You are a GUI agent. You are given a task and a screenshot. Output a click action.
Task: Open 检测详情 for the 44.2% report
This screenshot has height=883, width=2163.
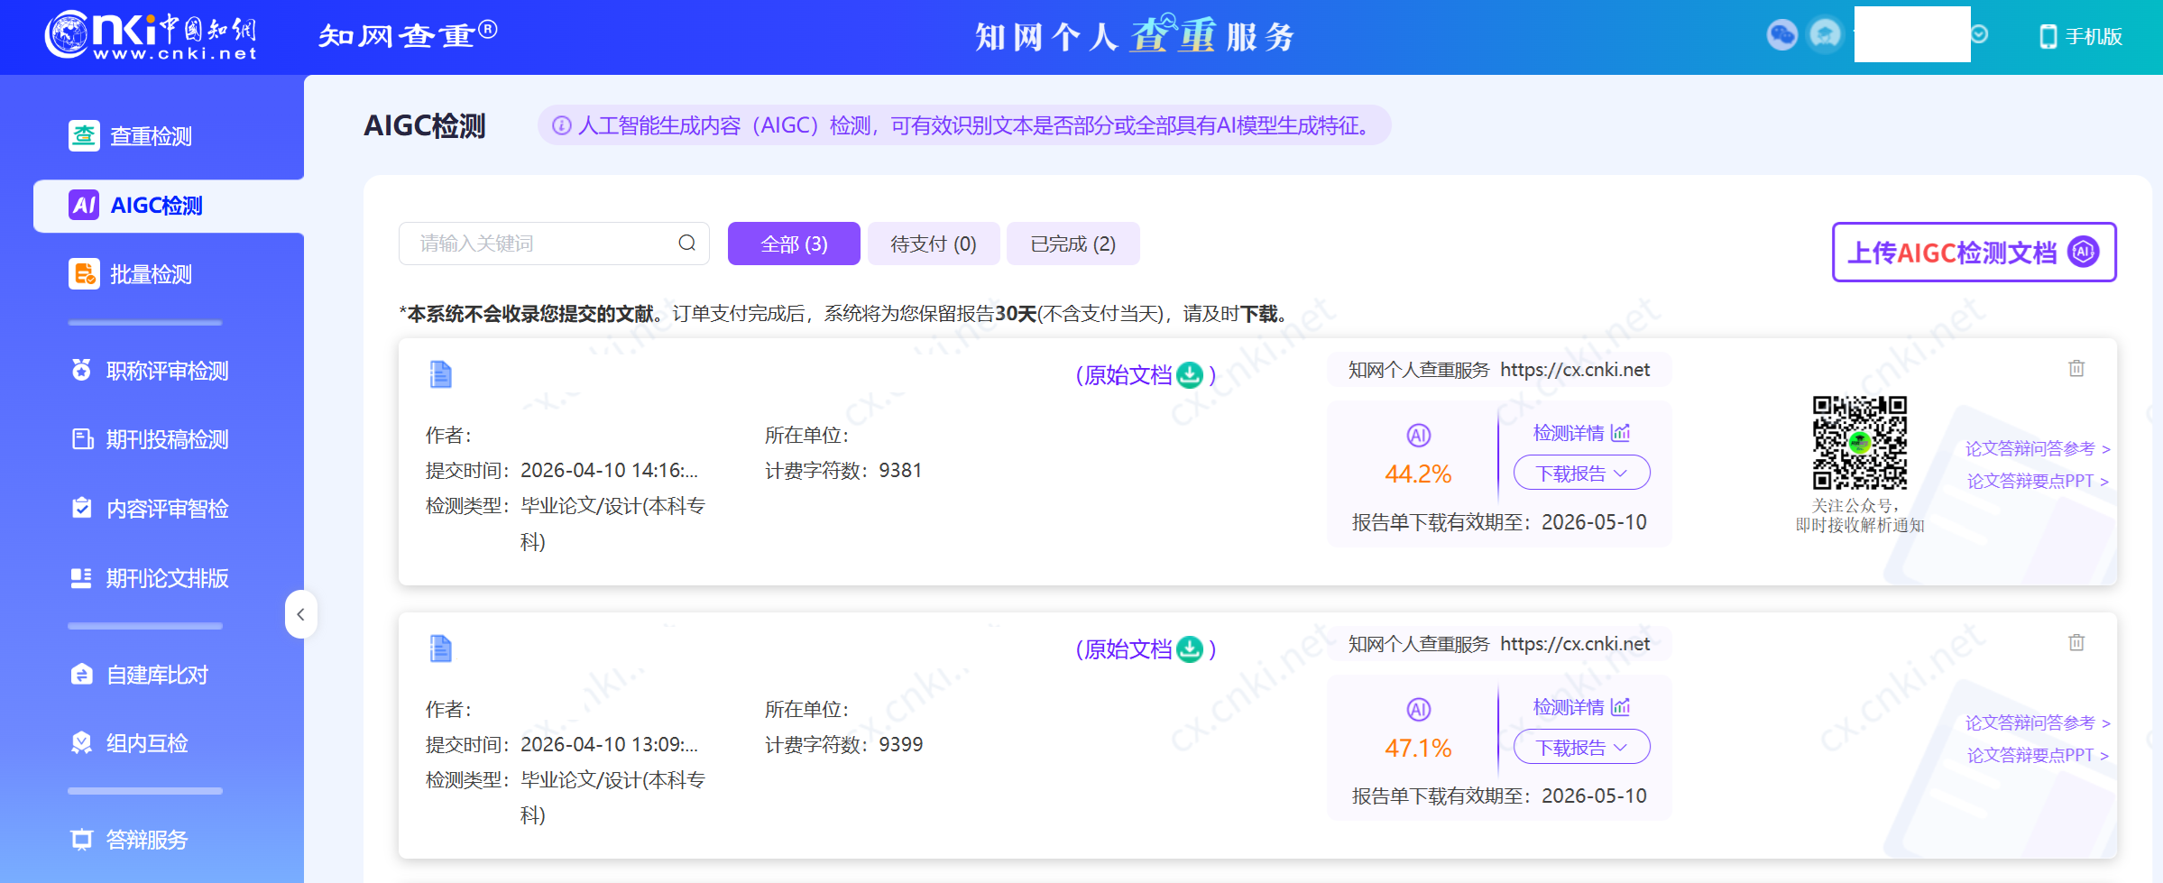click(x=1581, y=433)
